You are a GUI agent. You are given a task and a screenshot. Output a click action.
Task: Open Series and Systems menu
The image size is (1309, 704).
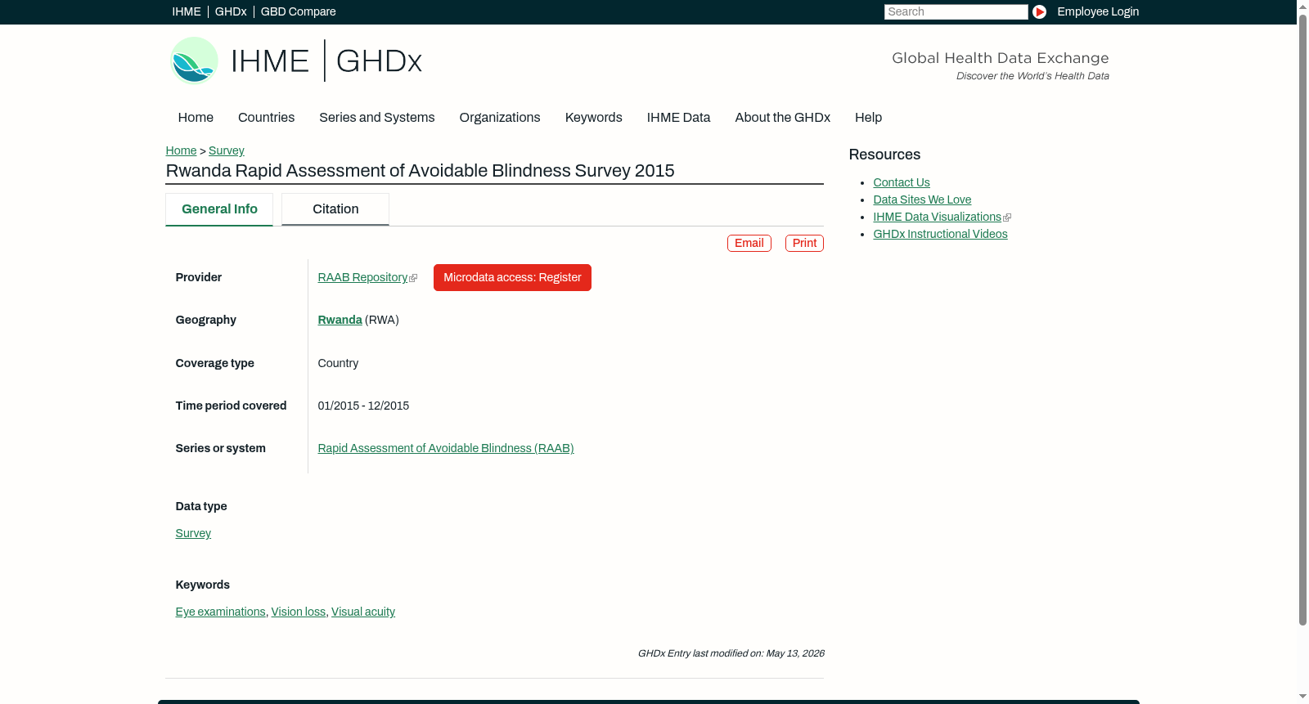(376, 117)
